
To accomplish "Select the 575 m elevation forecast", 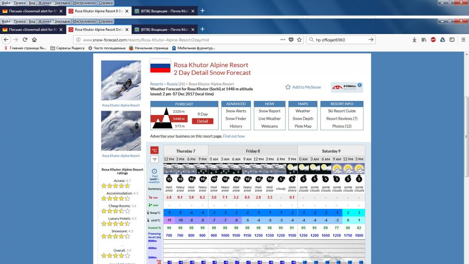I will pyautogui.click(x=180, y=126).
